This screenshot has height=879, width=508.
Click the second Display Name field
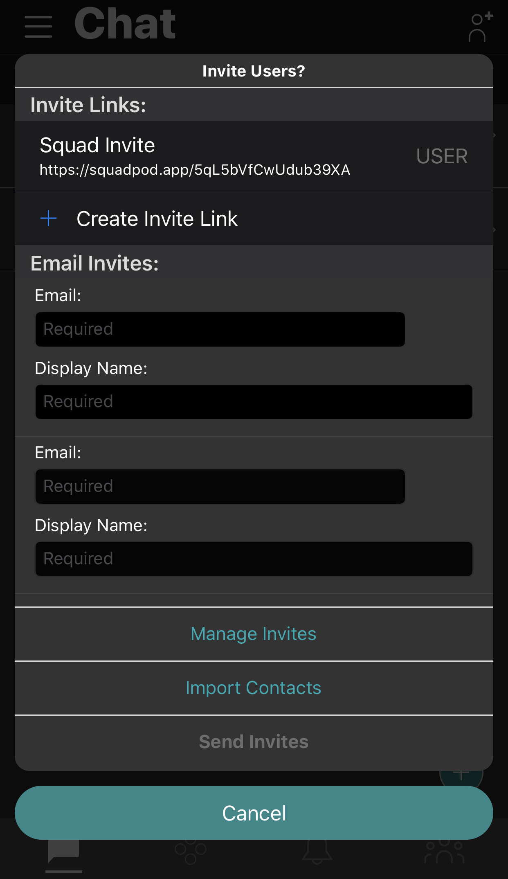pyautogui.click(x=254, y=559)
